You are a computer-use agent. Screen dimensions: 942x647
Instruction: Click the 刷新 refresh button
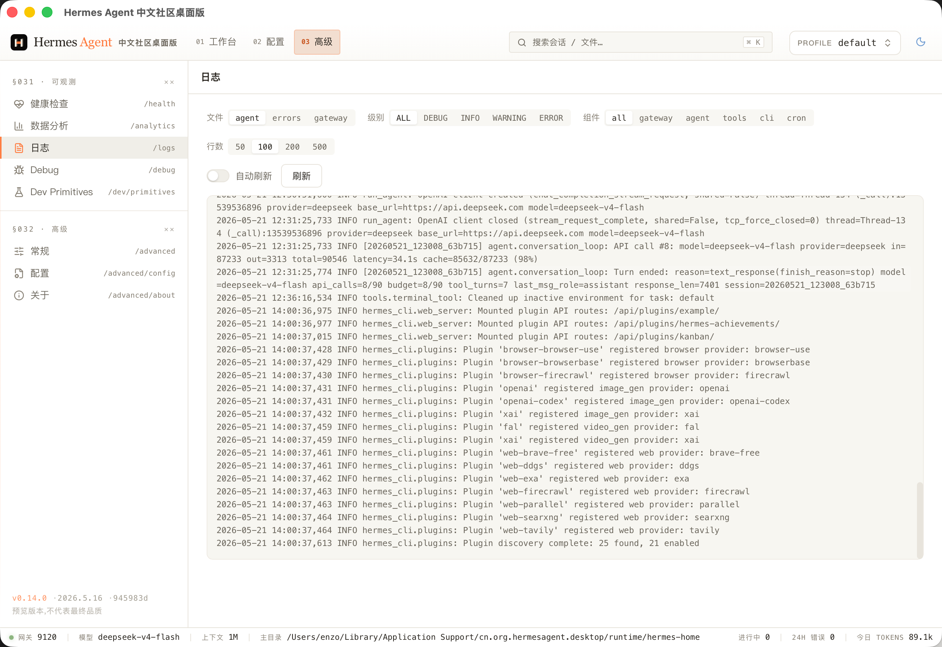click(301, 176)
